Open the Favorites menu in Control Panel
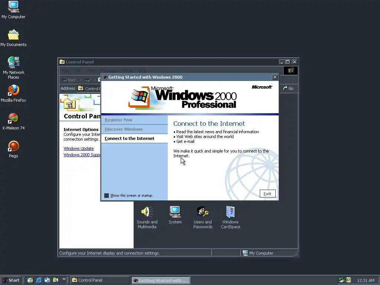Image resolution: width=380 pixels, height=285 pixels. pyautogui.click(x=109, y=70)
